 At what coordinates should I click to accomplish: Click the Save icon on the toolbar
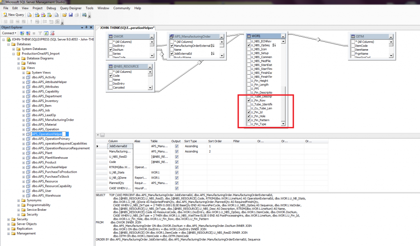tap(71, 16)
